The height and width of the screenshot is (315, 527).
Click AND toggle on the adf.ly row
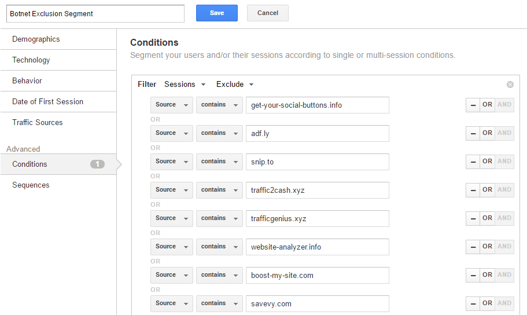[x=504, y=133]
